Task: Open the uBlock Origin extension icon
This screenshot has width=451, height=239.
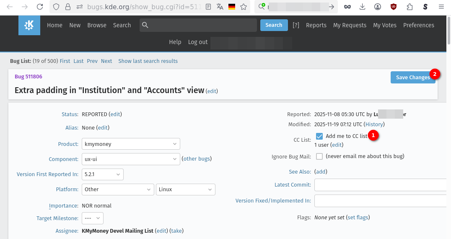Action: click(x=394, y=7)
